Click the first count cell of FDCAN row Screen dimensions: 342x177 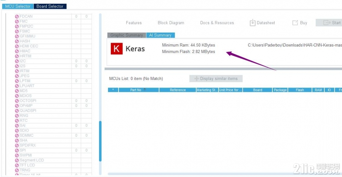[x=76, y=16]
